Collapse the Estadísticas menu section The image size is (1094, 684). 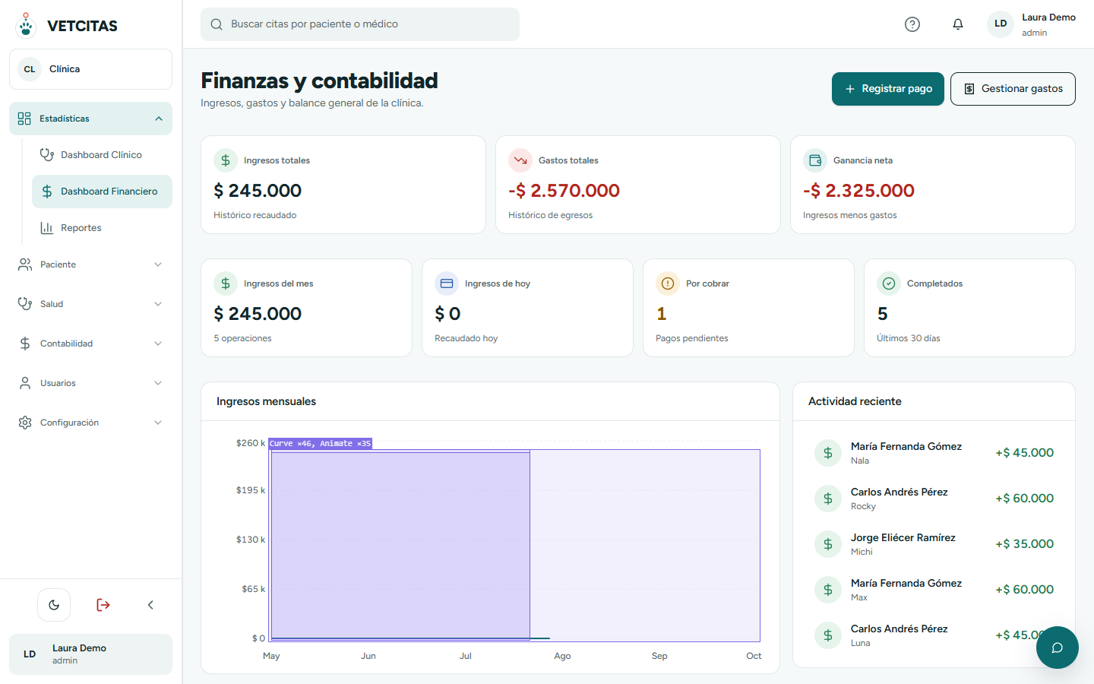[90, 119]
